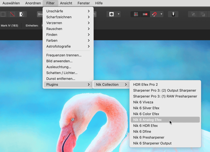
Task: Launch Nik 6 Dfine plugin
Action: pyautogui.click(x=165, y=132)
